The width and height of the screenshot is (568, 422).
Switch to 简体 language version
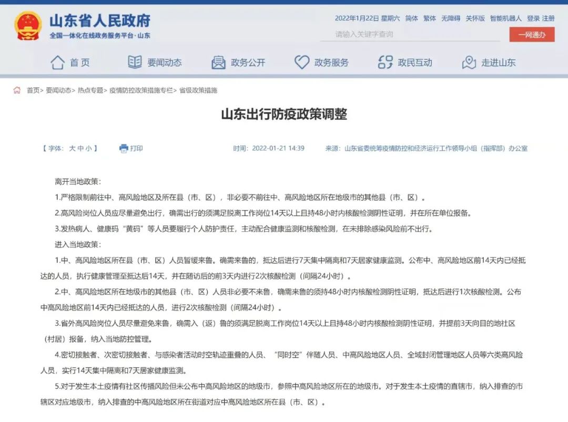[x=411, y=18]
